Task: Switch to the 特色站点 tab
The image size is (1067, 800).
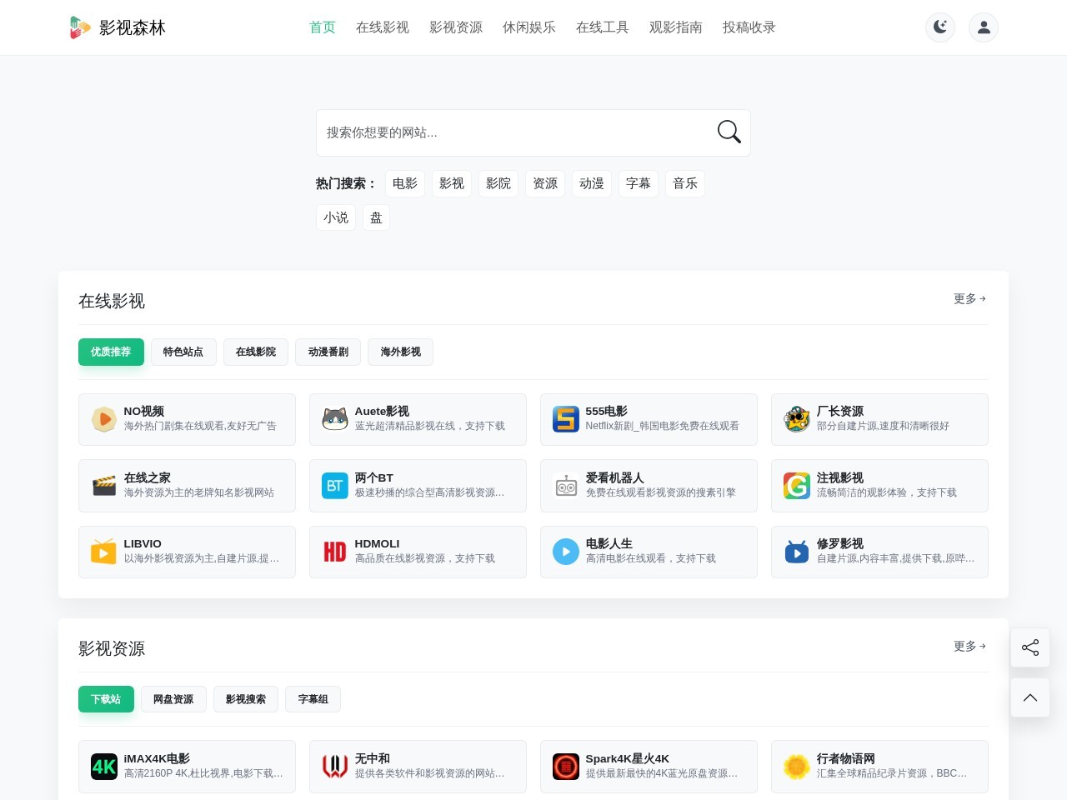Action: point(183,352)
